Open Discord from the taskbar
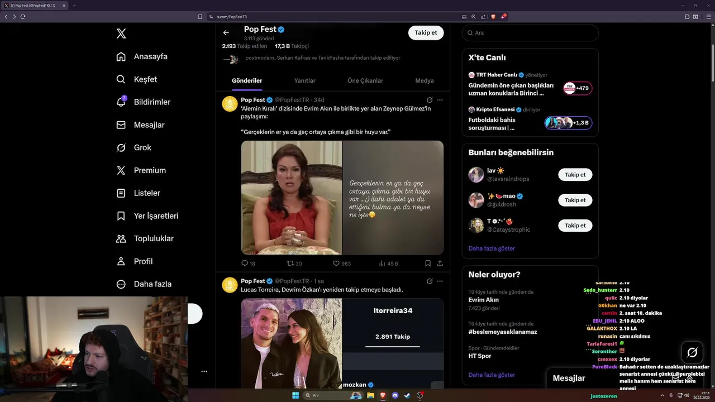Screen dimensions: 715x402 tap(395, 395)
